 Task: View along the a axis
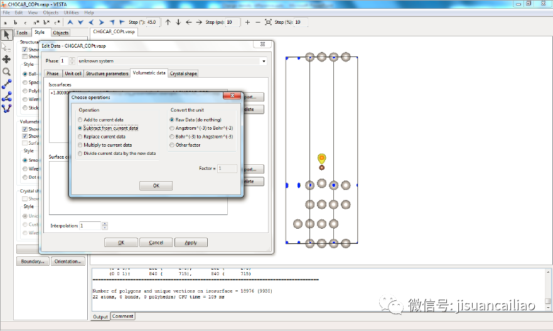(5, 23)
